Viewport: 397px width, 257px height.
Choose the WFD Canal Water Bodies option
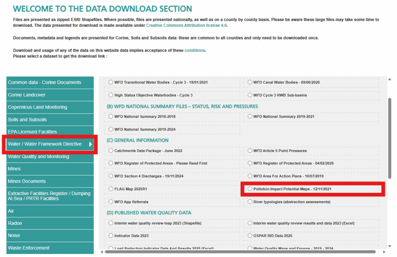coord(250,82)
